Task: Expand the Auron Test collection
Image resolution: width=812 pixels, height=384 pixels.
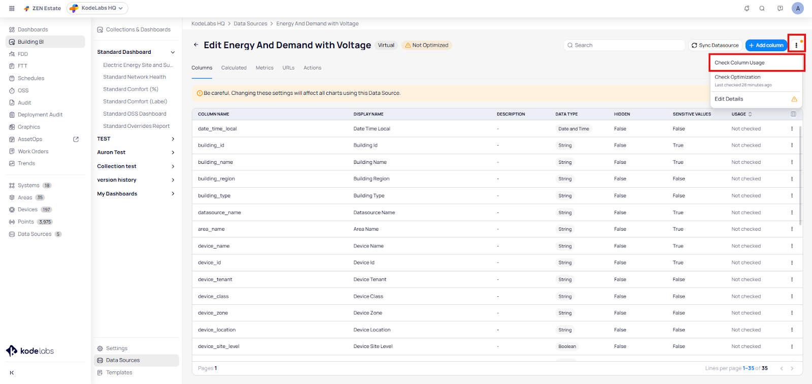Action: coord(173,153)
